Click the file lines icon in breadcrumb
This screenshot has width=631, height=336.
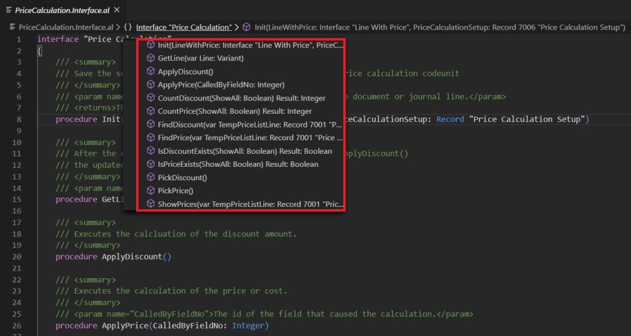coord(12,27)
